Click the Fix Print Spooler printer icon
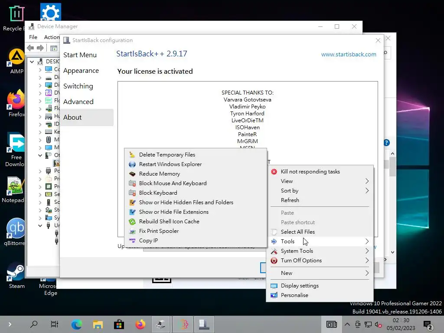 pos(132,231)
